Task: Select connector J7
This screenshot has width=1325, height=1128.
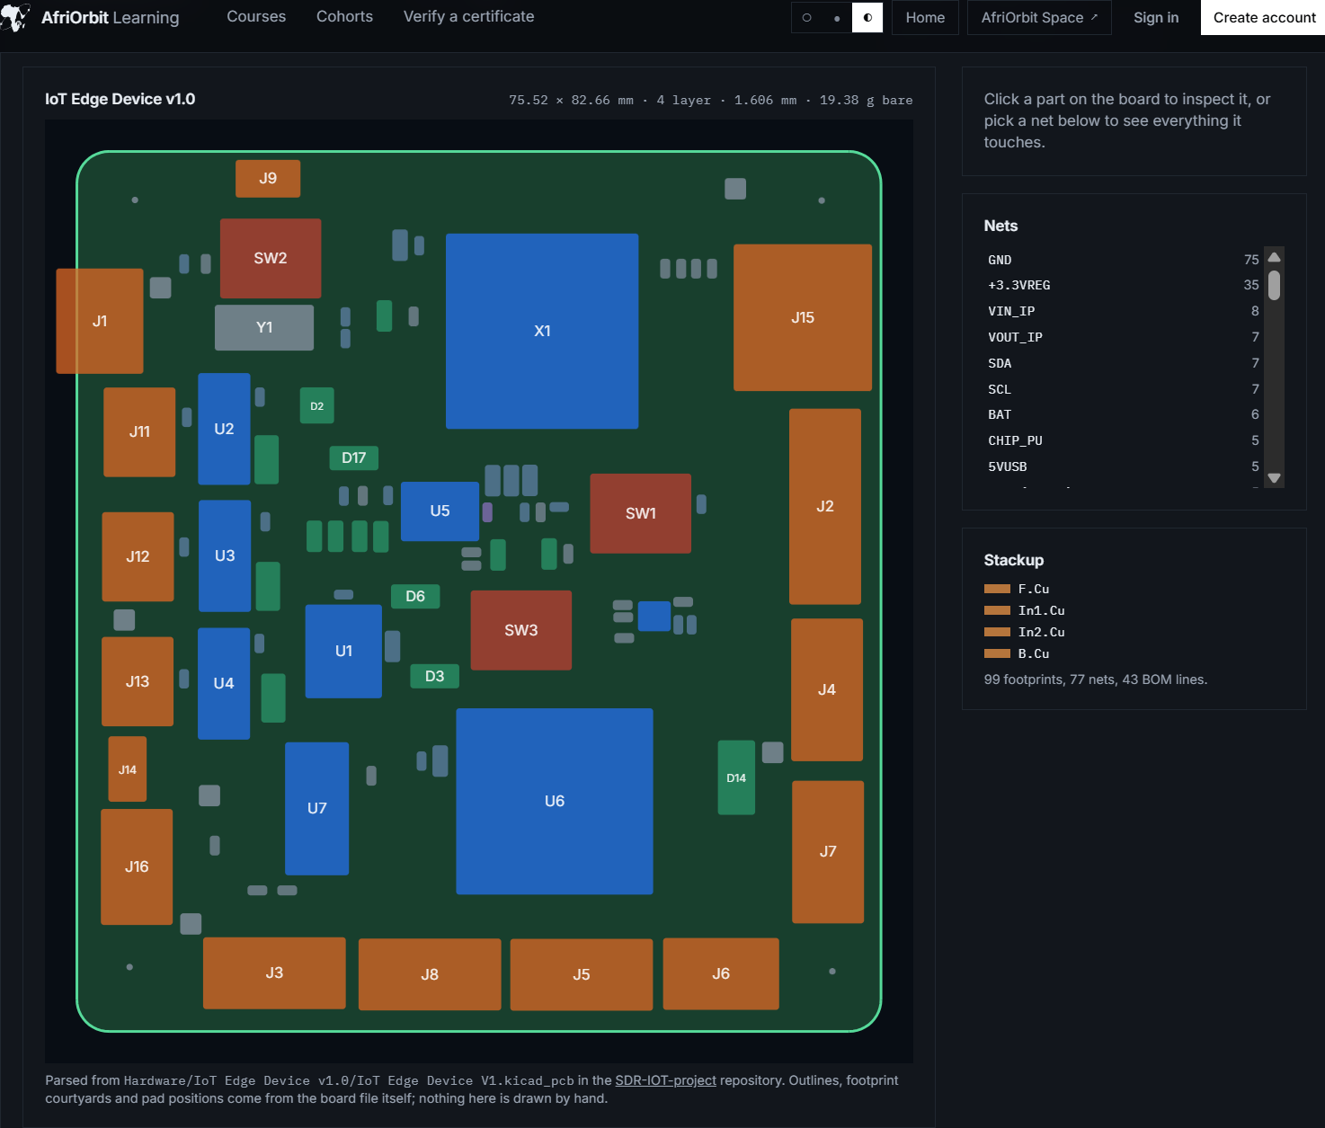Action: 828,851
